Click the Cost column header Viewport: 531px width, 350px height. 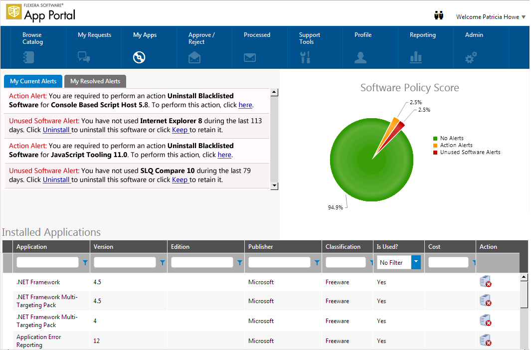click(450, 247)
